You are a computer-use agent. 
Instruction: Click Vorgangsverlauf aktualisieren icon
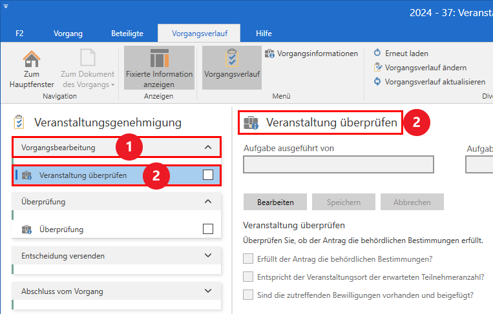[377, 82]
